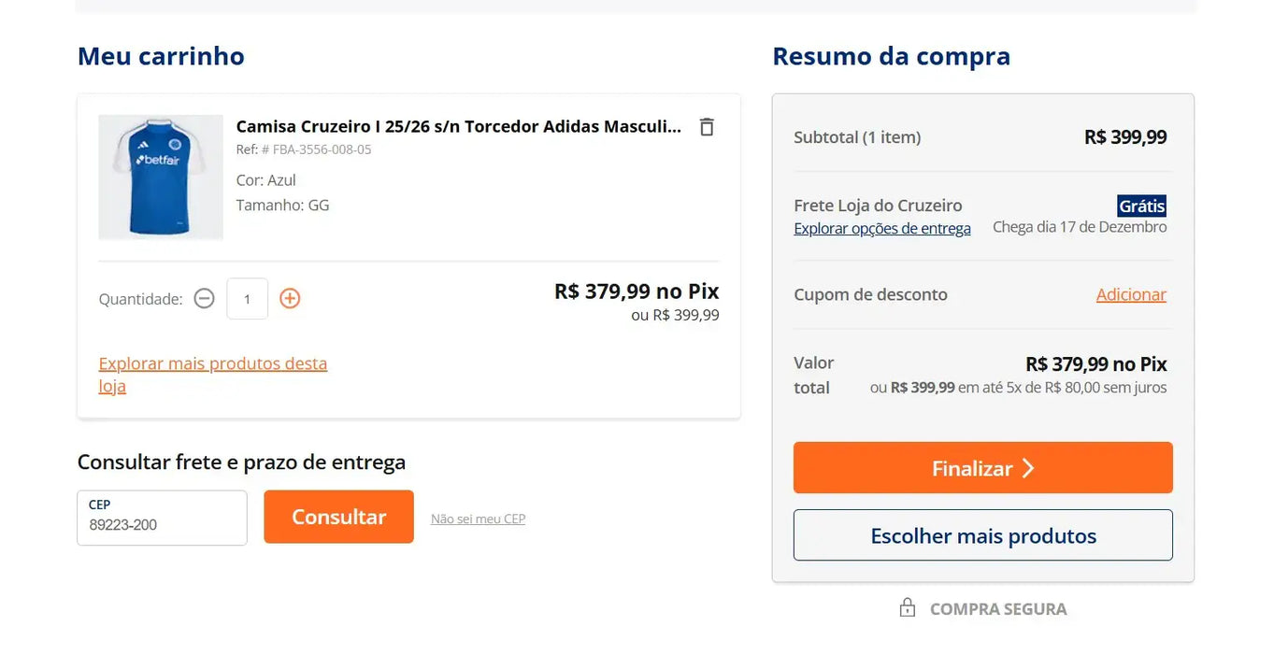The height and width of the screenshot is (654, 1274).
Task: Click the orange "Consultar" button
Action: click(338, 517)
